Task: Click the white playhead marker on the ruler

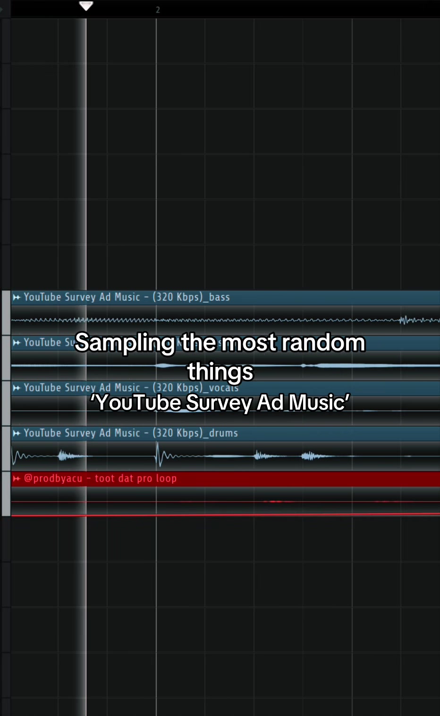Action: tap(86, 6)
